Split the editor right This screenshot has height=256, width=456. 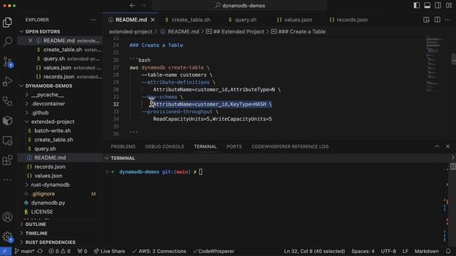[x=437, y=20]
